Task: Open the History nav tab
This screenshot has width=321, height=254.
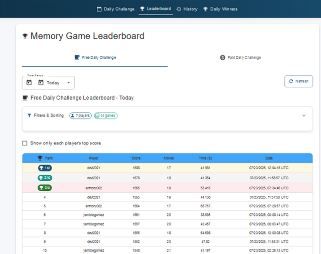Action: tap(187, 9)
